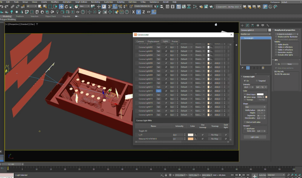The width and height of the screenshot is (302, 178).
Task: Click the No Map button for L_01
Action: 214,135
